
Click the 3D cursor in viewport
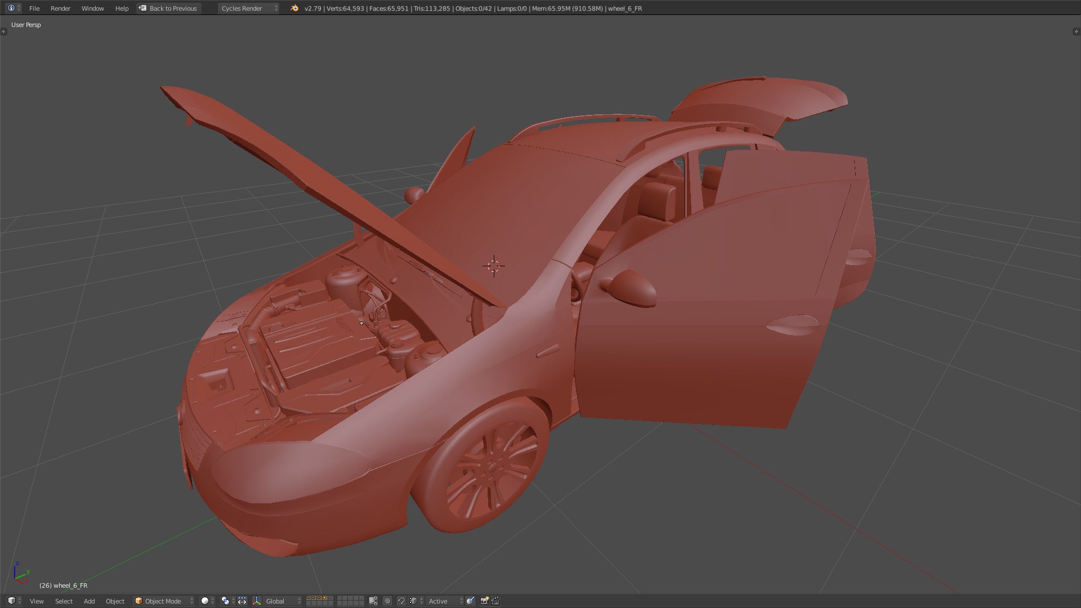point(494,266)
